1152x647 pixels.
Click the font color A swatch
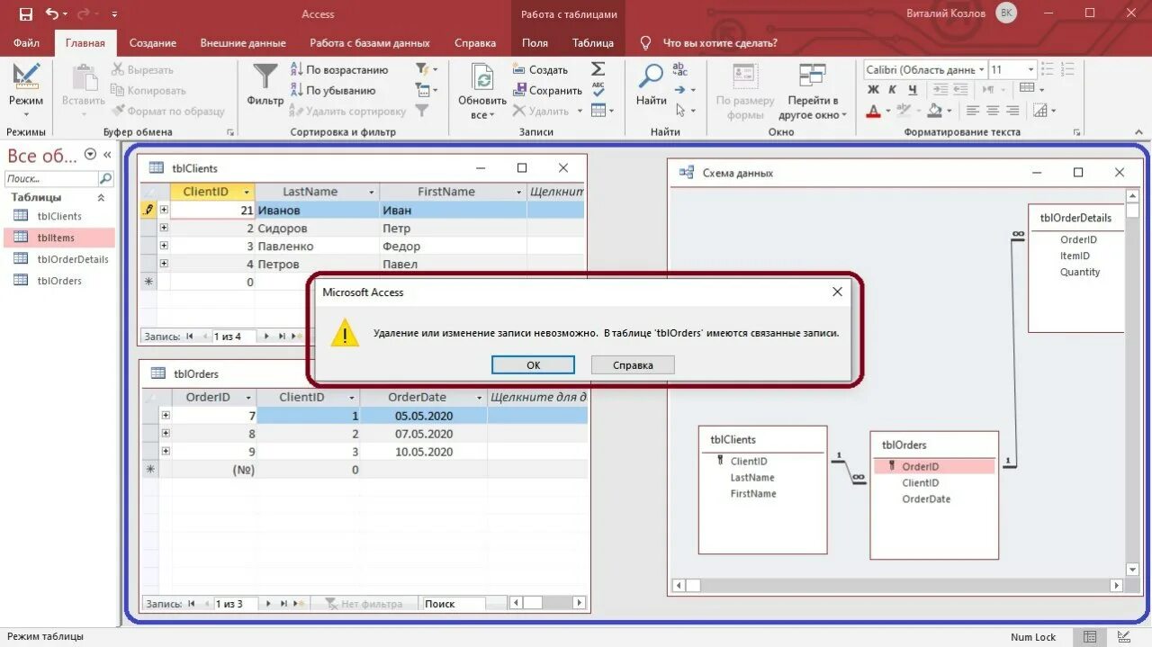point(873,111)
